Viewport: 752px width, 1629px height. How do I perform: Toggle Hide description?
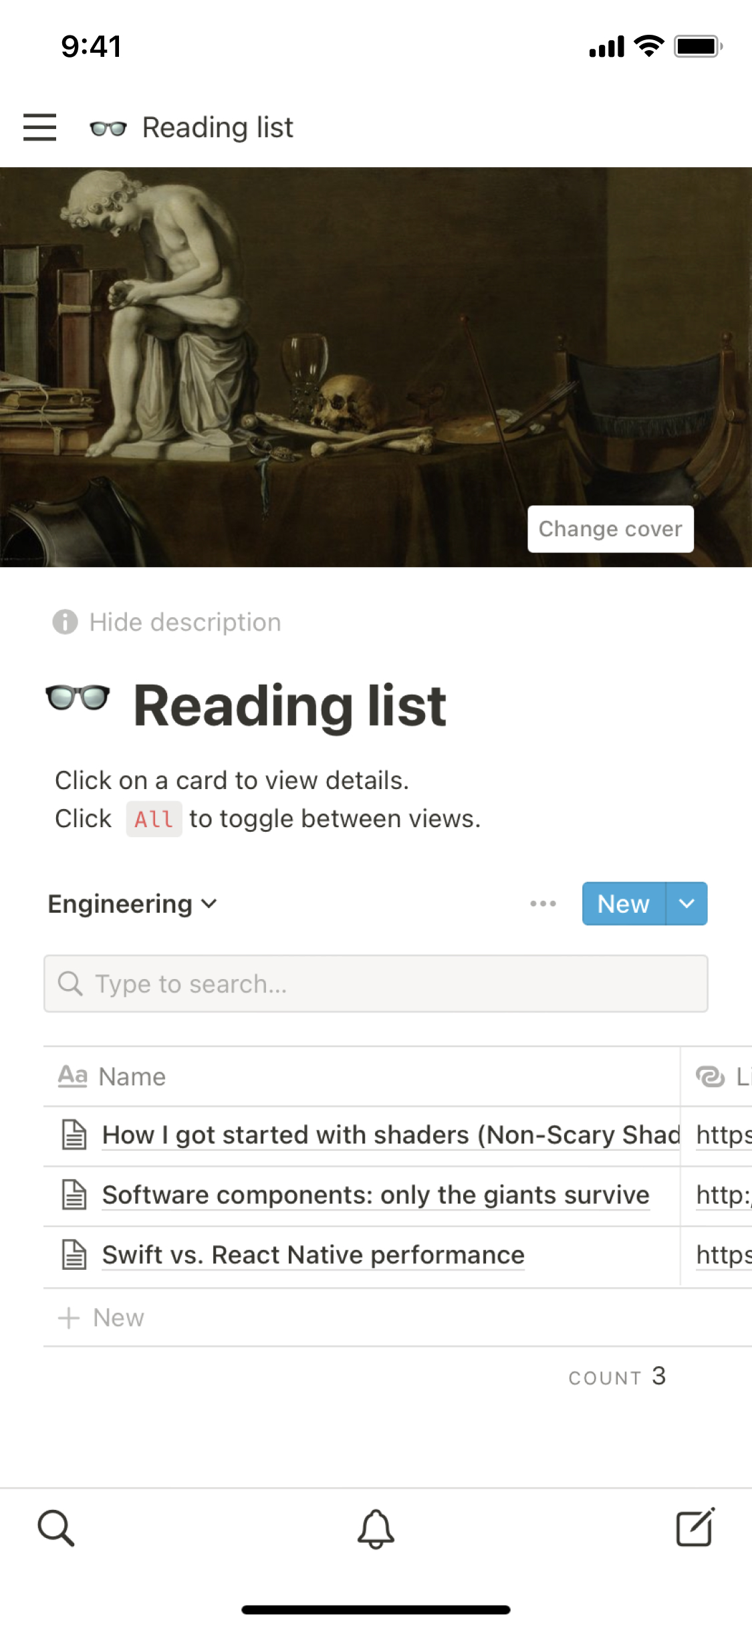click(167, 622)
